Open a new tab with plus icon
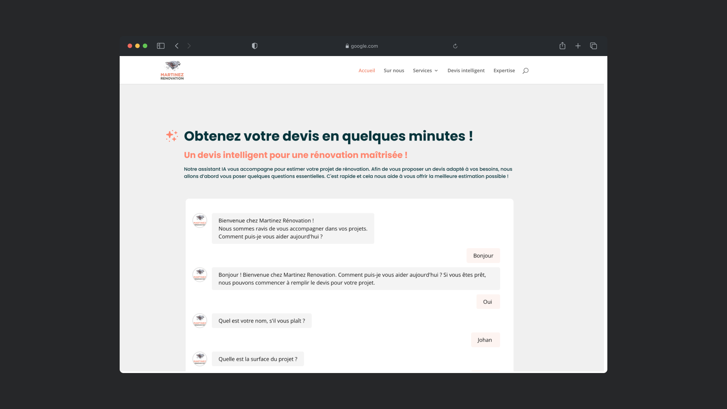 578,46
